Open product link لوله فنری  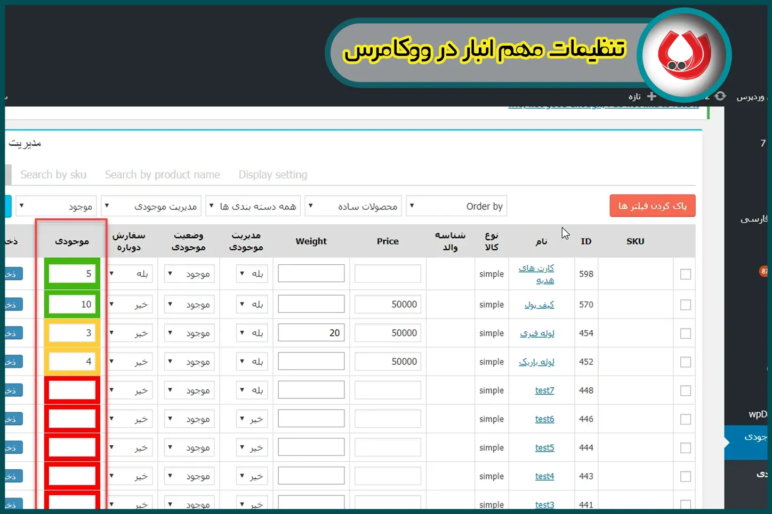tap(537, 333)
